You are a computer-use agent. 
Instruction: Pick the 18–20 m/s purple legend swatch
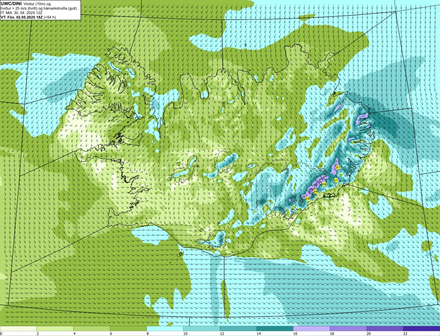click(348, 328)
